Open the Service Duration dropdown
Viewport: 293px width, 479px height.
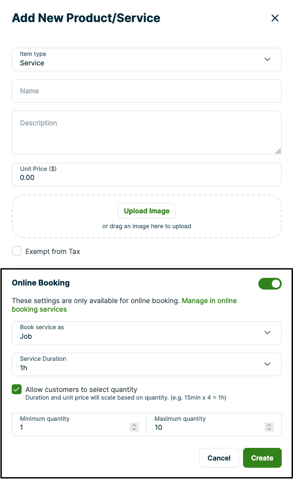146,364
